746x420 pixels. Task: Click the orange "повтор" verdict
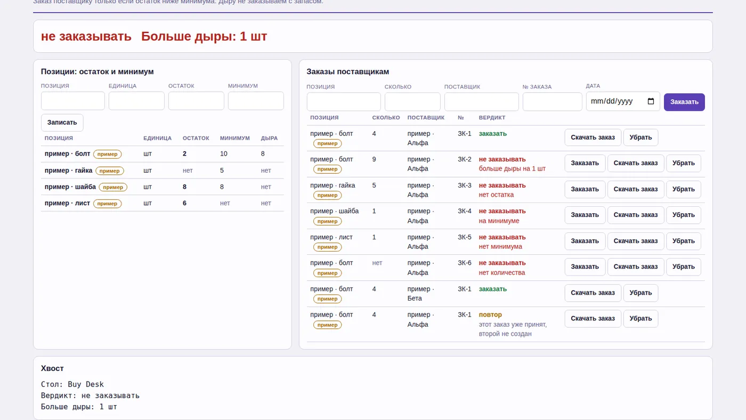(490, 315)
